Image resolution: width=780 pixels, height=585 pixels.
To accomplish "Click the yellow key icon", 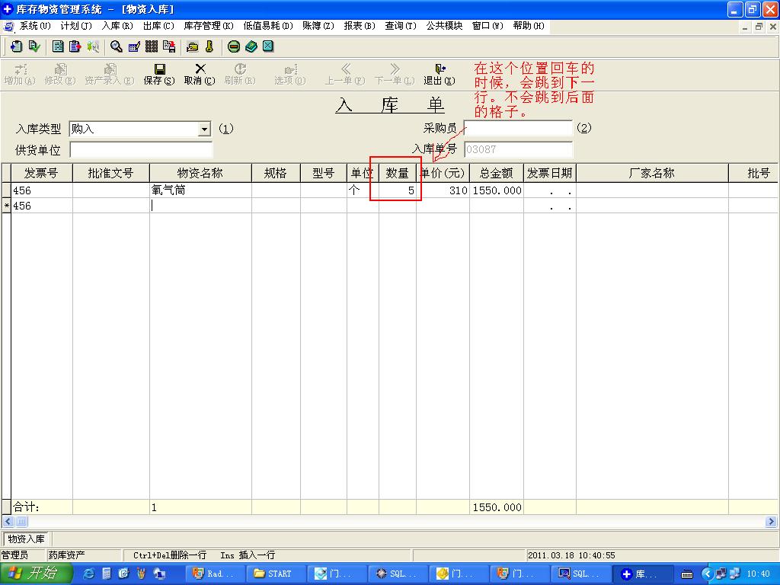I will (209, 46).
